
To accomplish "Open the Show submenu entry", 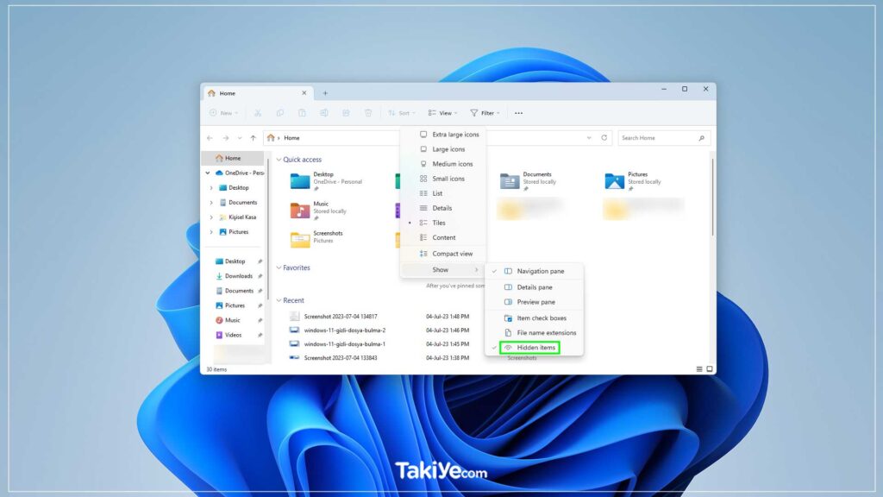I will pyautogui.click(x=442, y=270).
